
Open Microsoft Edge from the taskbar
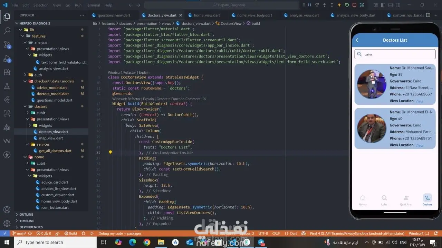click(133, 242)
